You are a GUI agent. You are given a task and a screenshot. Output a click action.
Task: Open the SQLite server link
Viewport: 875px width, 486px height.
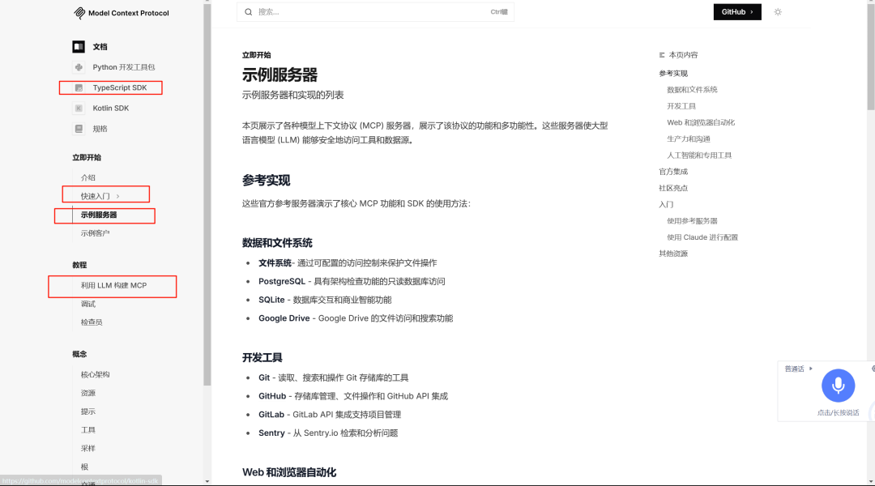271,300
